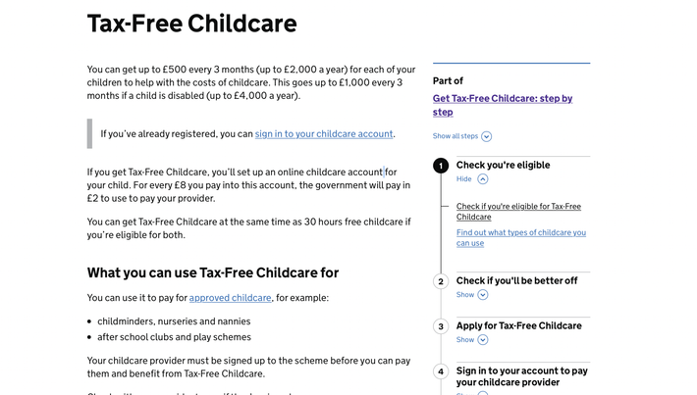Hide the Check you're eligible step

(x=464, y=179)
